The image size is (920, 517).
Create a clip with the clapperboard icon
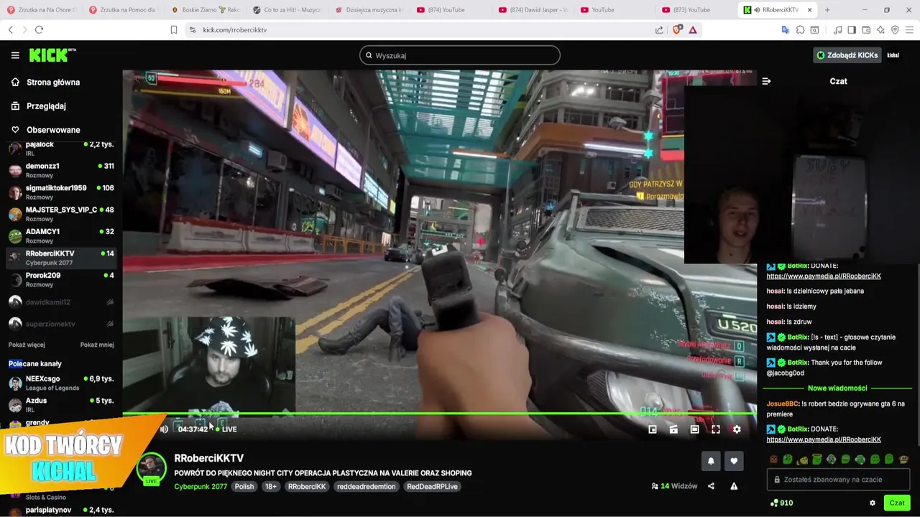673,429
